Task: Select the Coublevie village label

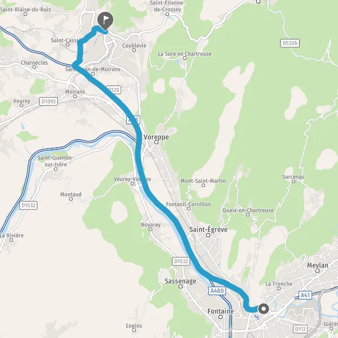Action: [x=134, y=46]
